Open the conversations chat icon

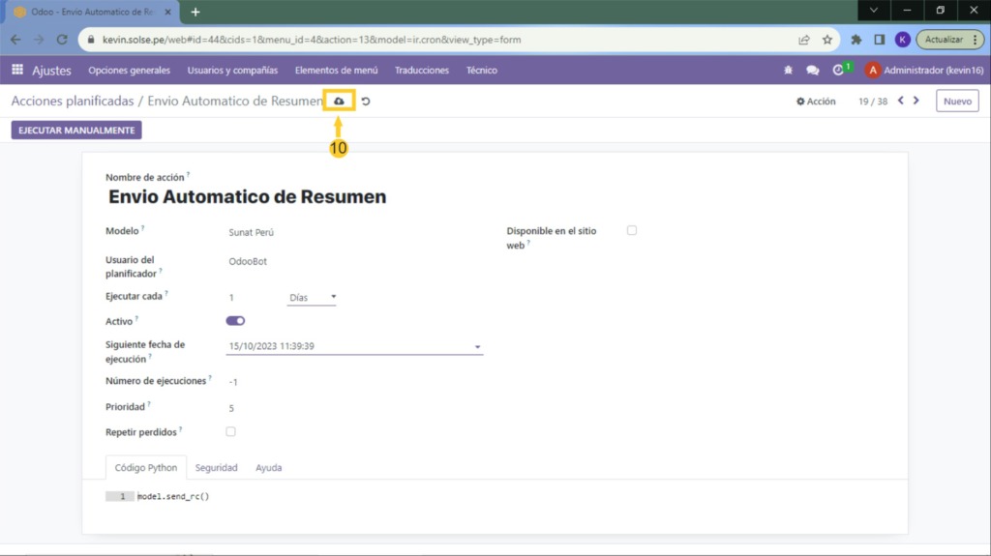point(813,71)
